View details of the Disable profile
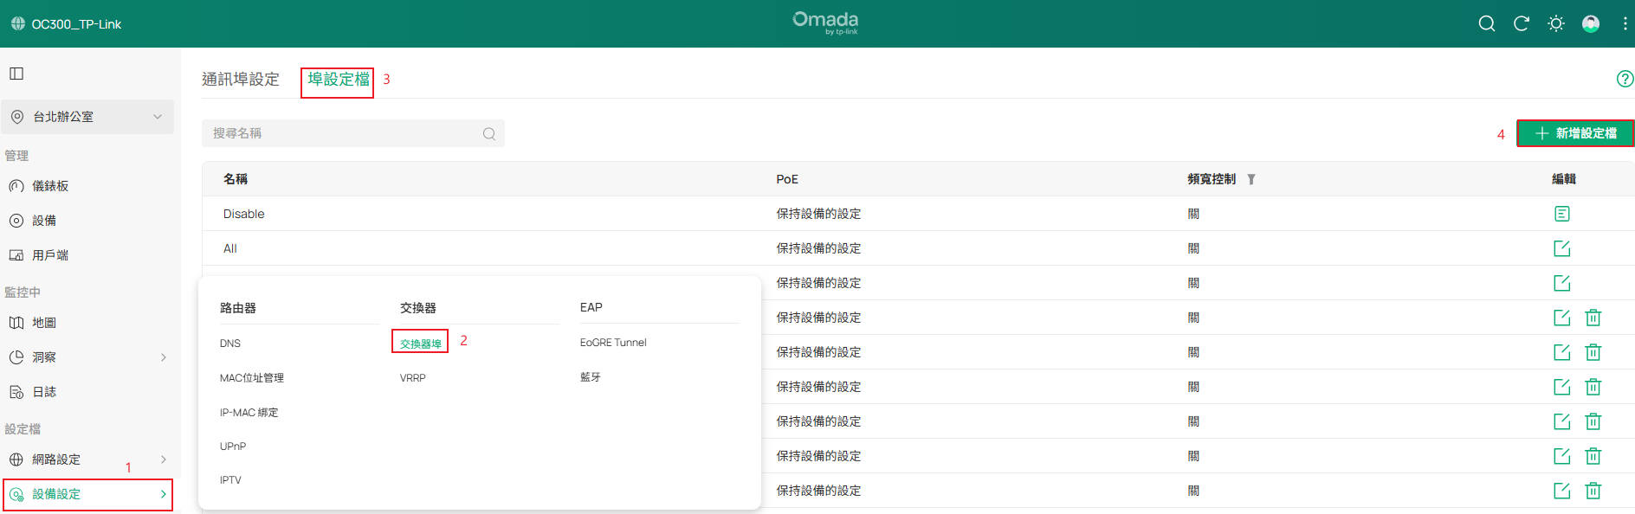The height and width of the screenshot is (514, 1635). (1561, 214)
